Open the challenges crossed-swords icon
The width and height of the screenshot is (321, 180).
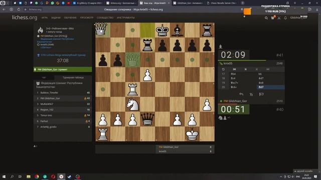point(279,18)
